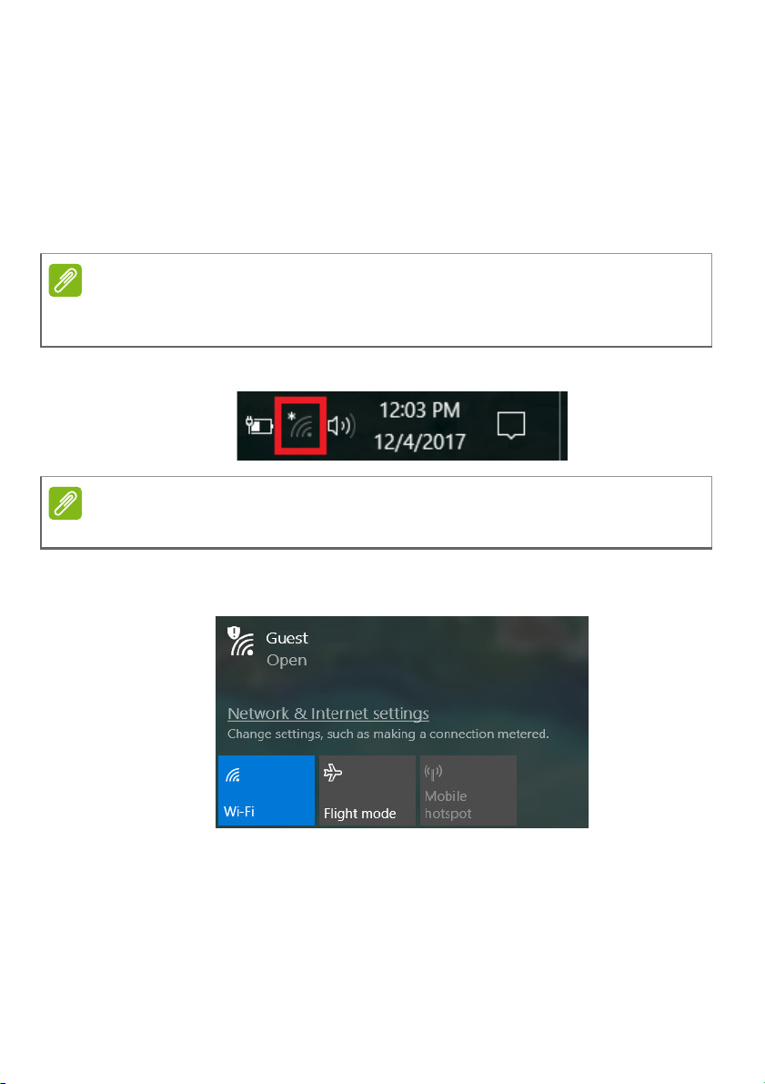Turn on Mobile hotspot via its label
Image resolution: width=765 pixels, height=1084 pixels.
tap(448, 805)
